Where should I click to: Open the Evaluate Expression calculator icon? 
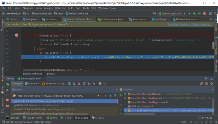pyautogui.click(x=100, y=84)
